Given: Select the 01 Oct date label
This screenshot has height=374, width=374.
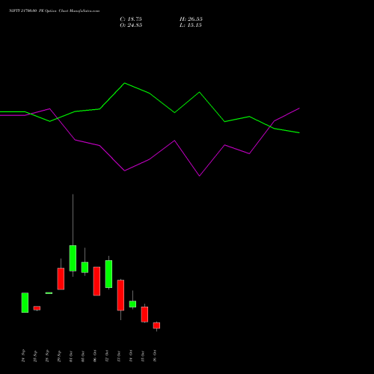Looking at the screenshot, I should click(71, 356).
